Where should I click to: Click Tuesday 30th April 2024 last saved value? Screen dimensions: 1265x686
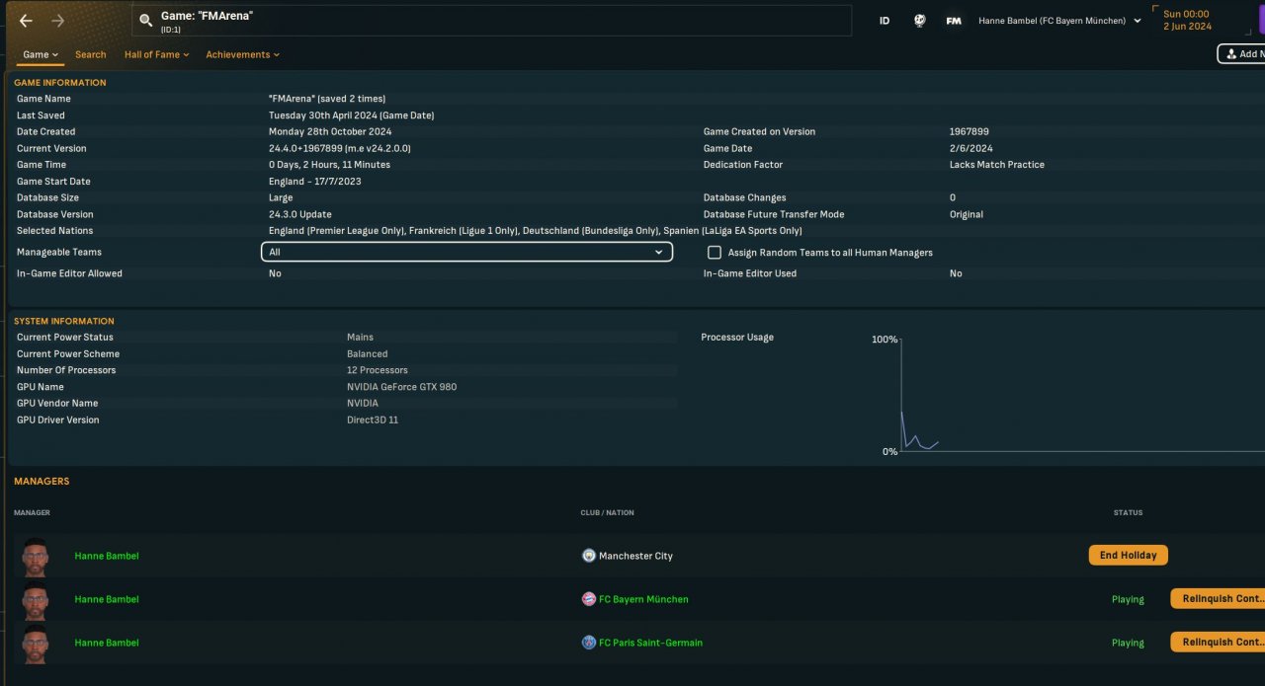click(351, 115)
